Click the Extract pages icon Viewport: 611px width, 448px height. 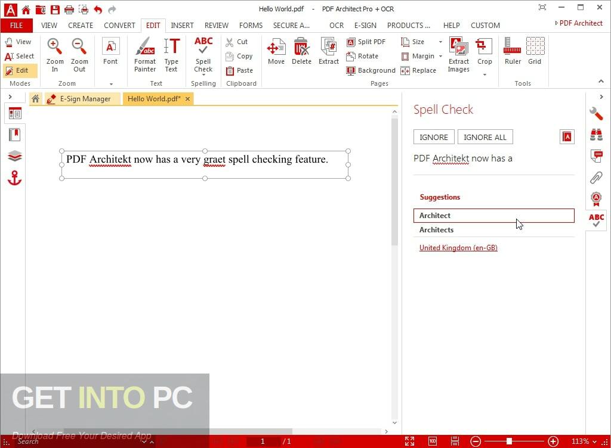click(x=329, y=51)
